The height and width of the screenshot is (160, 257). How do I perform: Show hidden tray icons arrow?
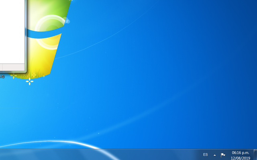pyautogui.click(x=214, y=155)
